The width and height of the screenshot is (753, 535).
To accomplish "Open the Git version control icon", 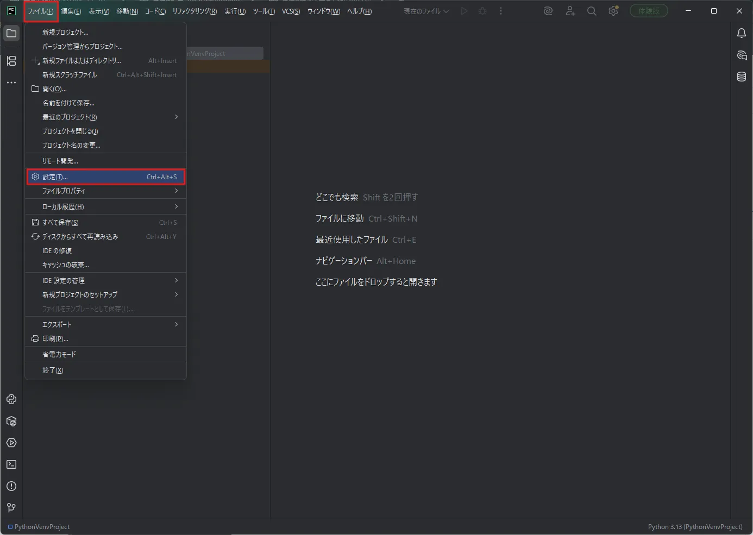I will pyautogui.click(x=11, y=508).
